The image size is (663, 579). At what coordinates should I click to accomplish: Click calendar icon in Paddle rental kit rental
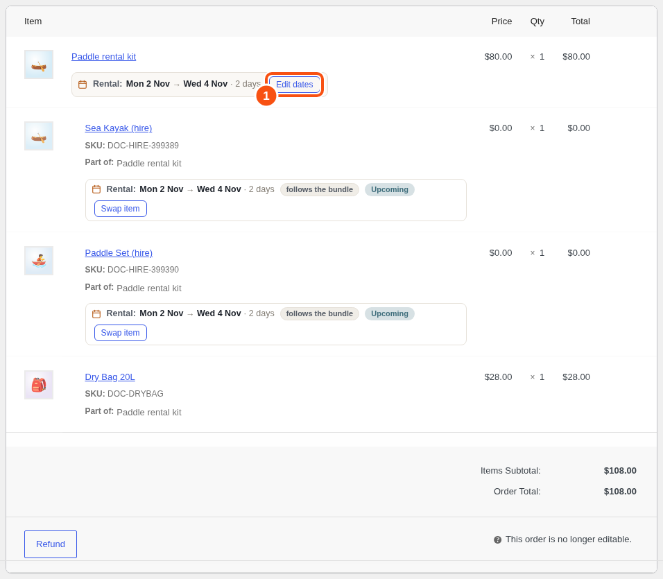coord(83,85)
